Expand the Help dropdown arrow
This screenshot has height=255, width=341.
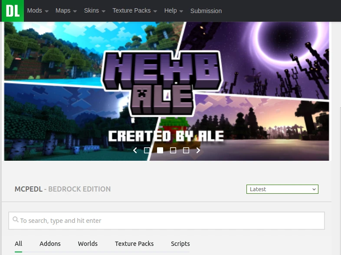click(x=181, y=11)
